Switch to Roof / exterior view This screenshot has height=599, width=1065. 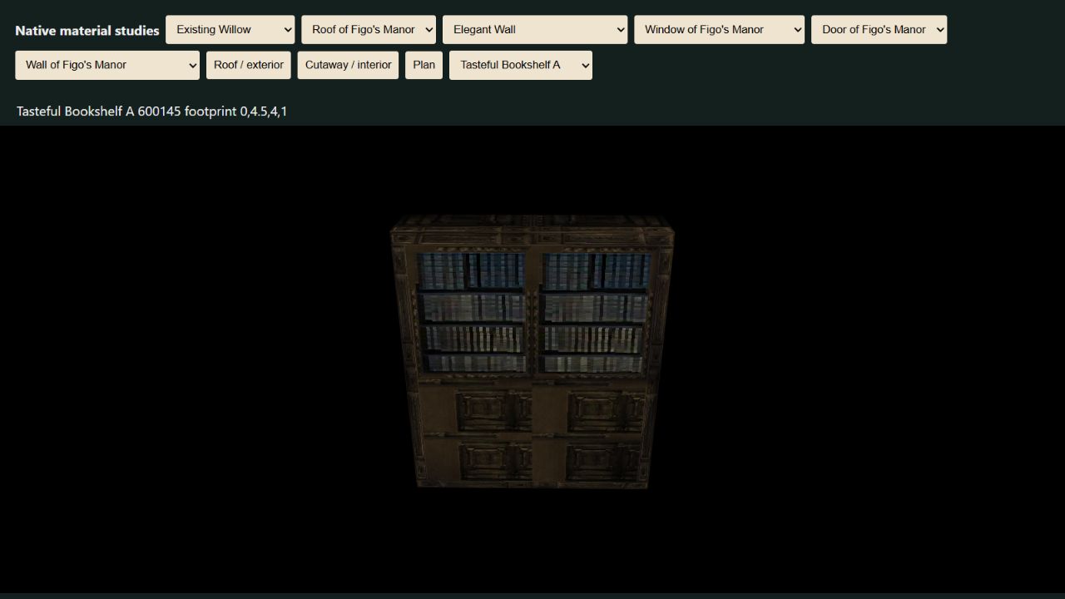(x=249, y=65)
